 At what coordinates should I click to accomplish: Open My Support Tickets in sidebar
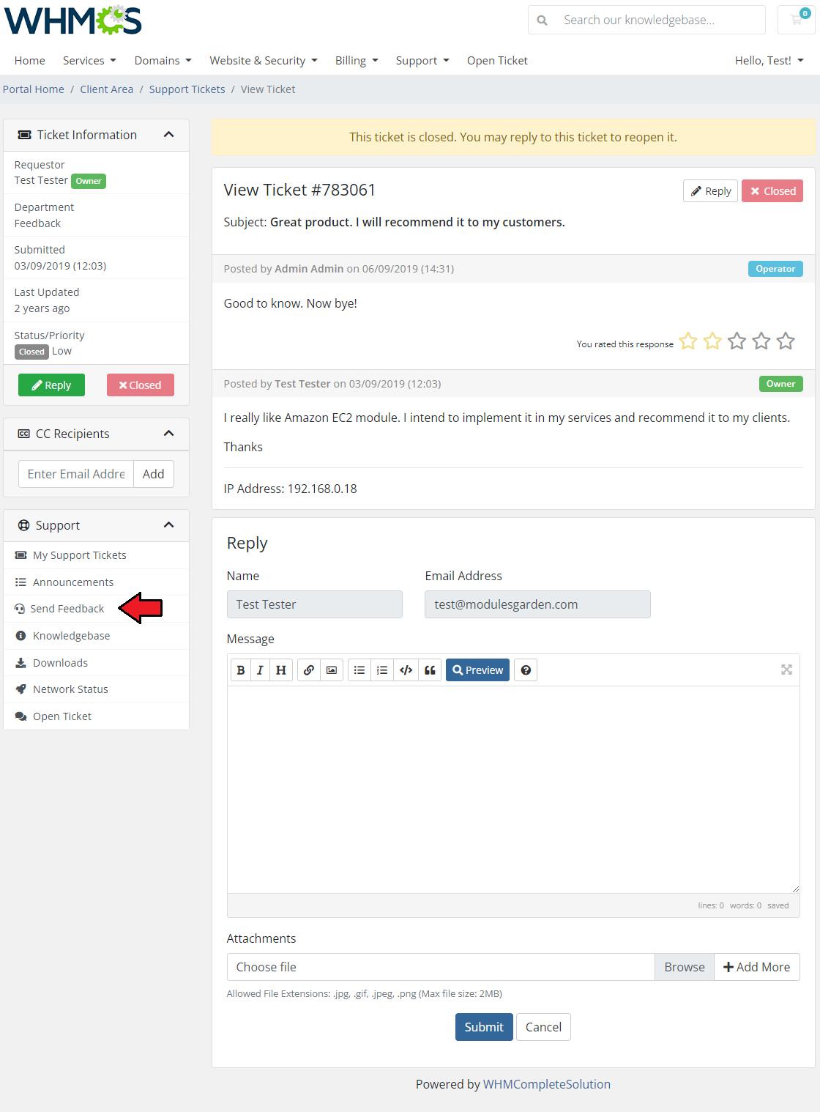[x=96, y=555]
